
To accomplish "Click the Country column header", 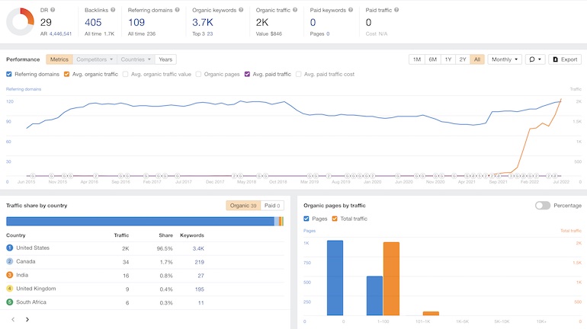I will (x=16, y=235).
